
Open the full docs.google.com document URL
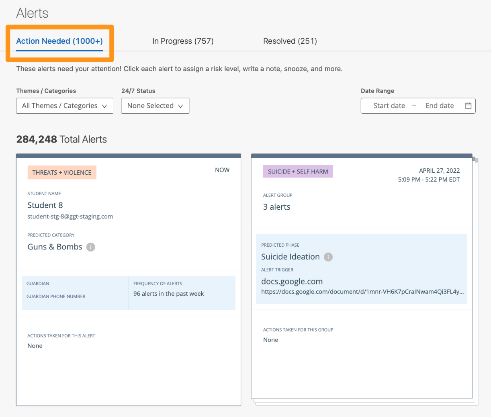pos(362,292)
